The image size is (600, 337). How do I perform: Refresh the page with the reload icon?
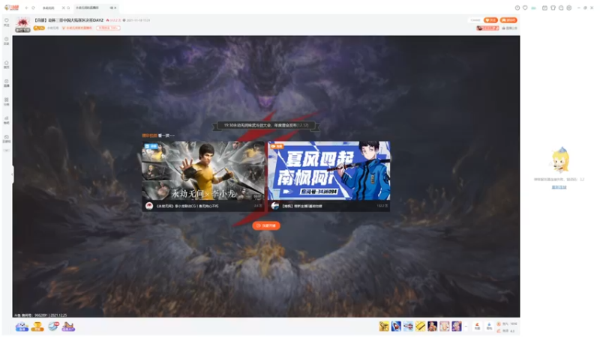(x=33, y=7)
